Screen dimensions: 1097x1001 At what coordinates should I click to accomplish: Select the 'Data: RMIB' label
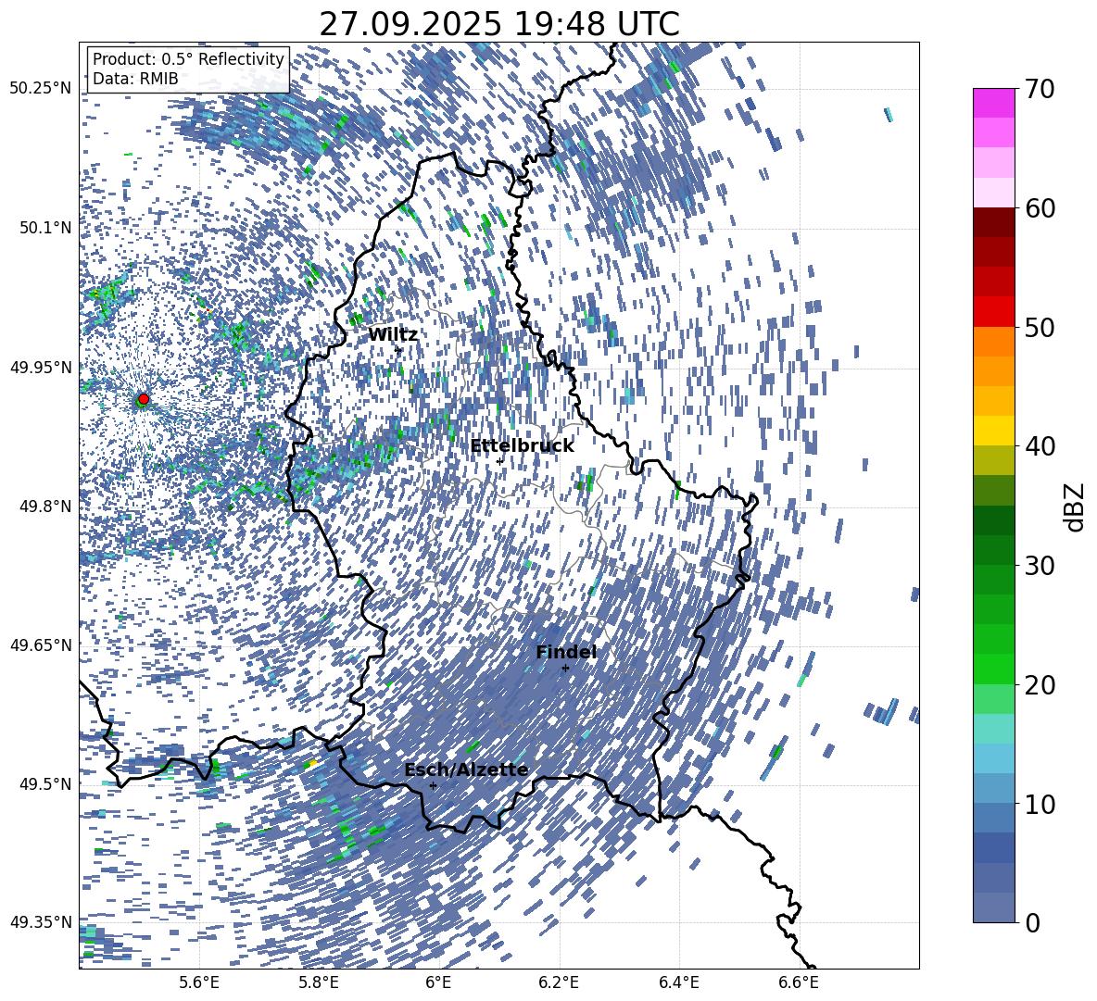coord(135,79)
